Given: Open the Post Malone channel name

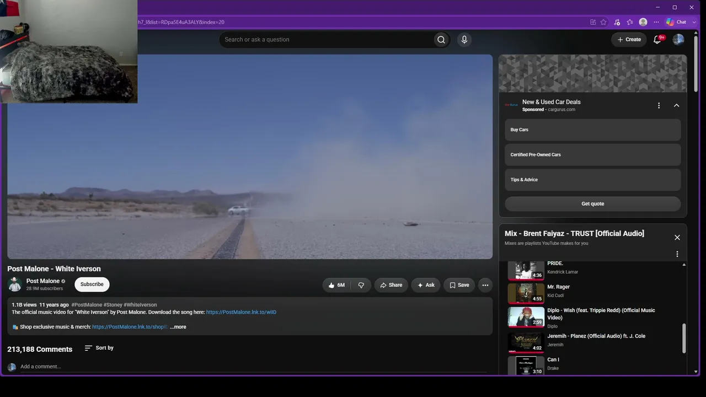Looking at the screenshot, I should [x=43, y=281].
